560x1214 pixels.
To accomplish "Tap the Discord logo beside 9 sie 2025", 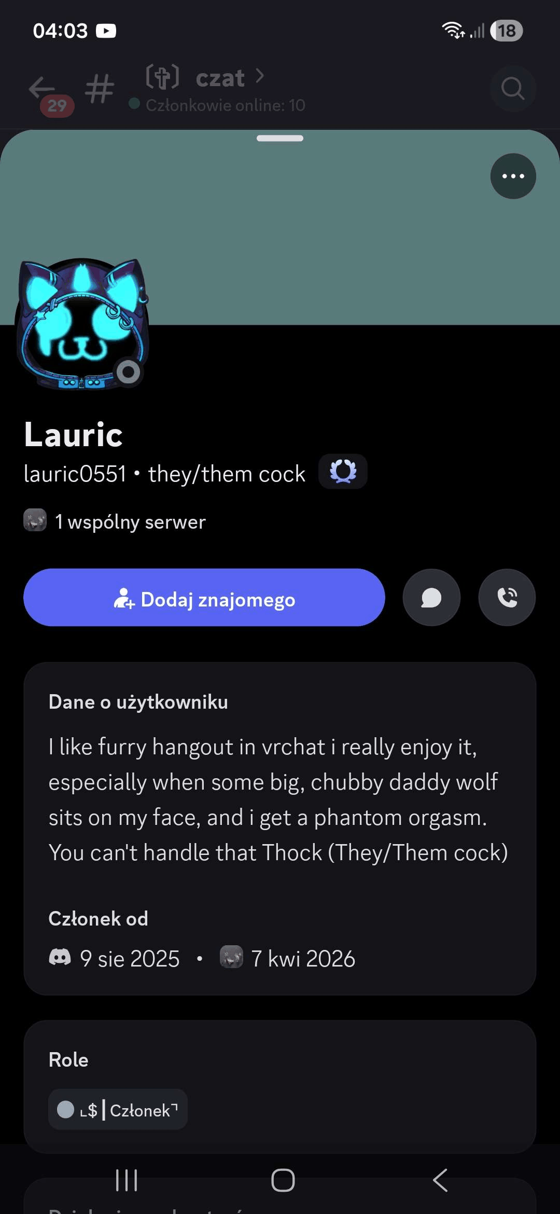I will 60,957.
